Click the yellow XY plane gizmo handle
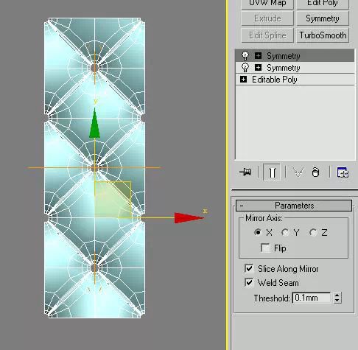358x350 pixels. [113, 200]
